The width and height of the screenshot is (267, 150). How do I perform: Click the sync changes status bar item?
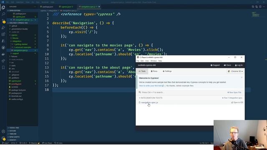click(14, 143)
